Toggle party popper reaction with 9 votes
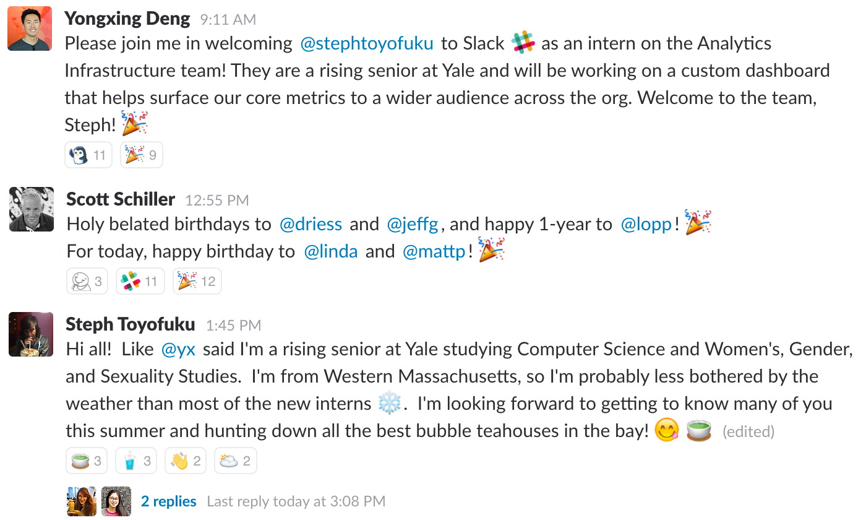Viewport: 866px width, 520px height. tap(141, 155)
